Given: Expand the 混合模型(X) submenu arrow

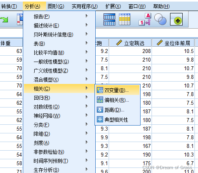Looking at the screenshot, I should (x=87, y=79).
